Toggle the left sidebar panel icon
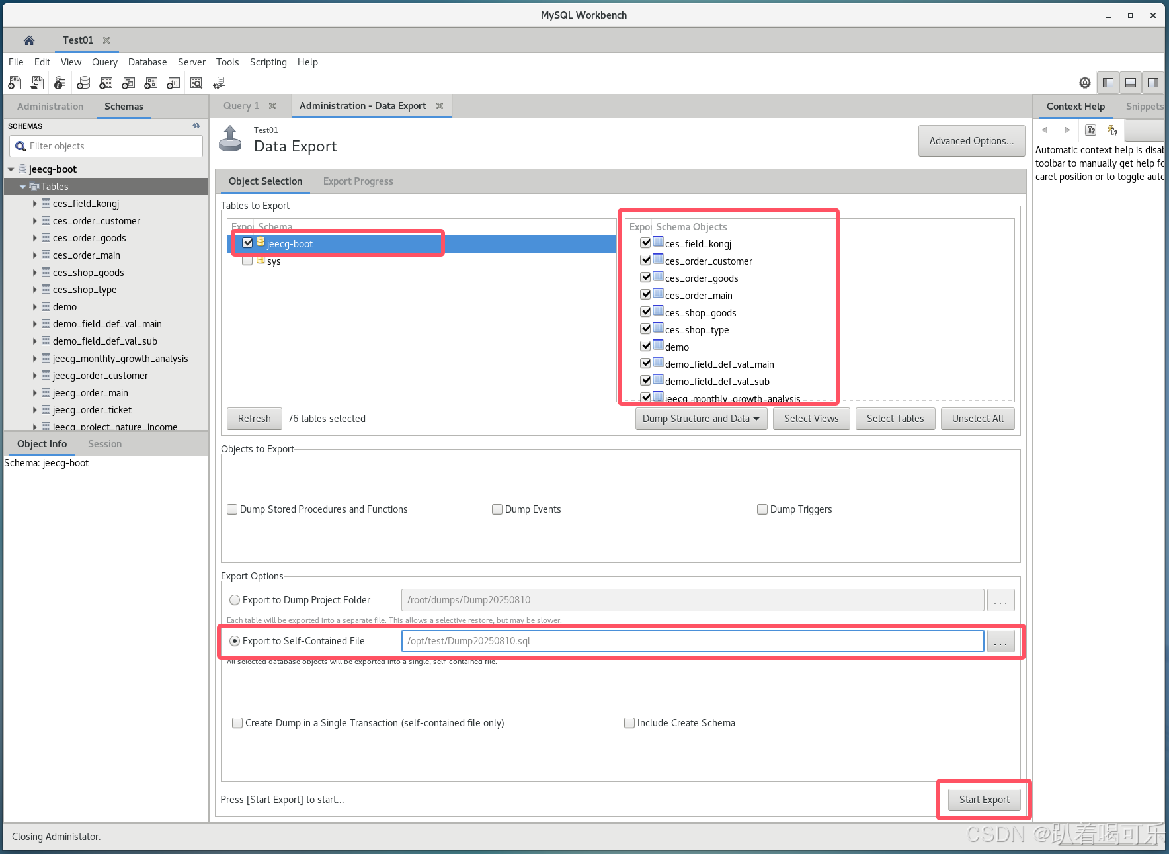The height and width of the screenshot is (854, 1169). pos(1108,83)
